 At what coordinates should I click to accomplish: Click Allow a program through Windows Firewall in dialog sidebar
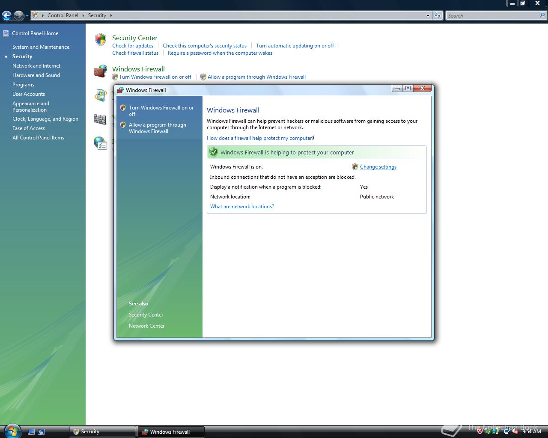[x=158, y=128]
